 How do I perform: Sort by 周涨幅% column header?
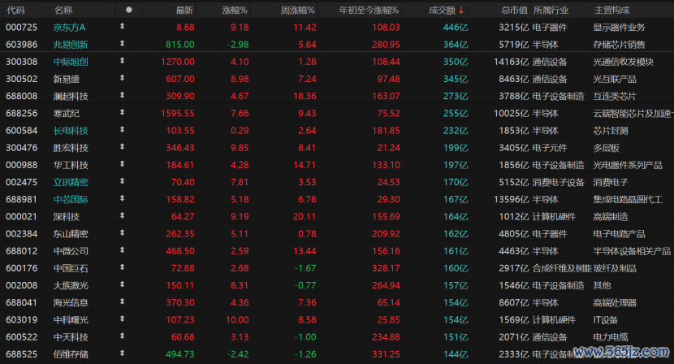297,11
